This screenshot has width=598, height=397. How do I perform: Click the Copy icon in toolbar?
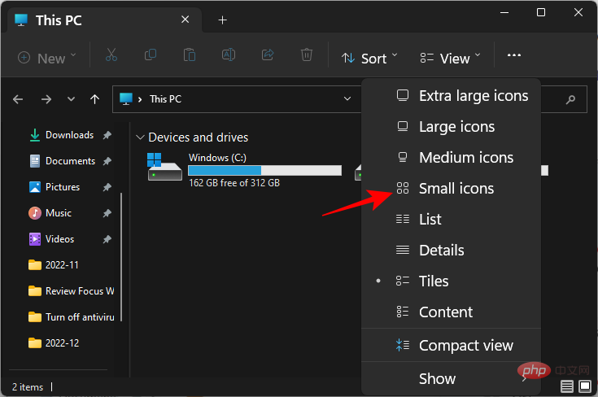(151, 55)
